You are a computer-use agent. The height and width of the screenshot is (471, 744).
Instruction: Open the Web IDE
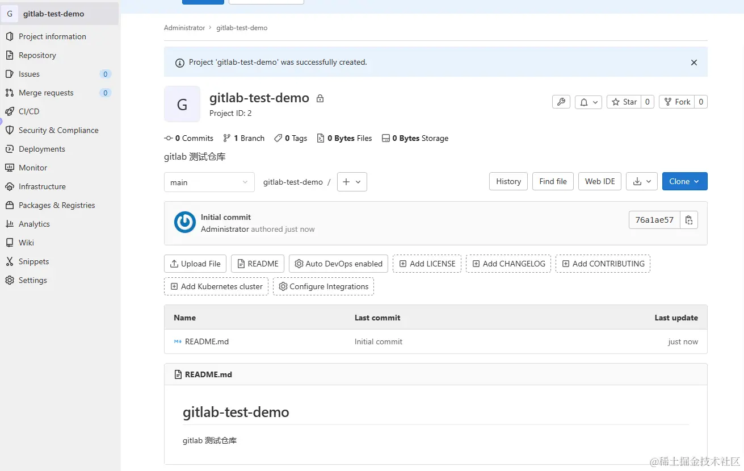[x=600, y=181]
